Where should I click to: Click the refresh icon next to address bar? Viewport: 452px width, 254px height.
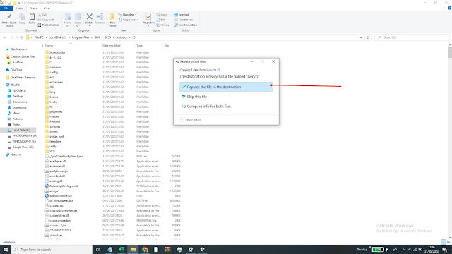[368, 37]
